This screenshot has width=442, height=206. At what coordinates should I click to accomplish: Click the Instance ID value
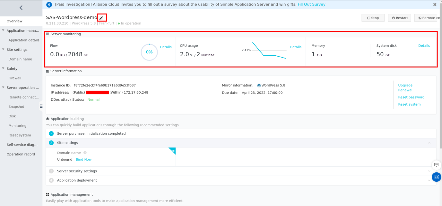coord(105,85)
